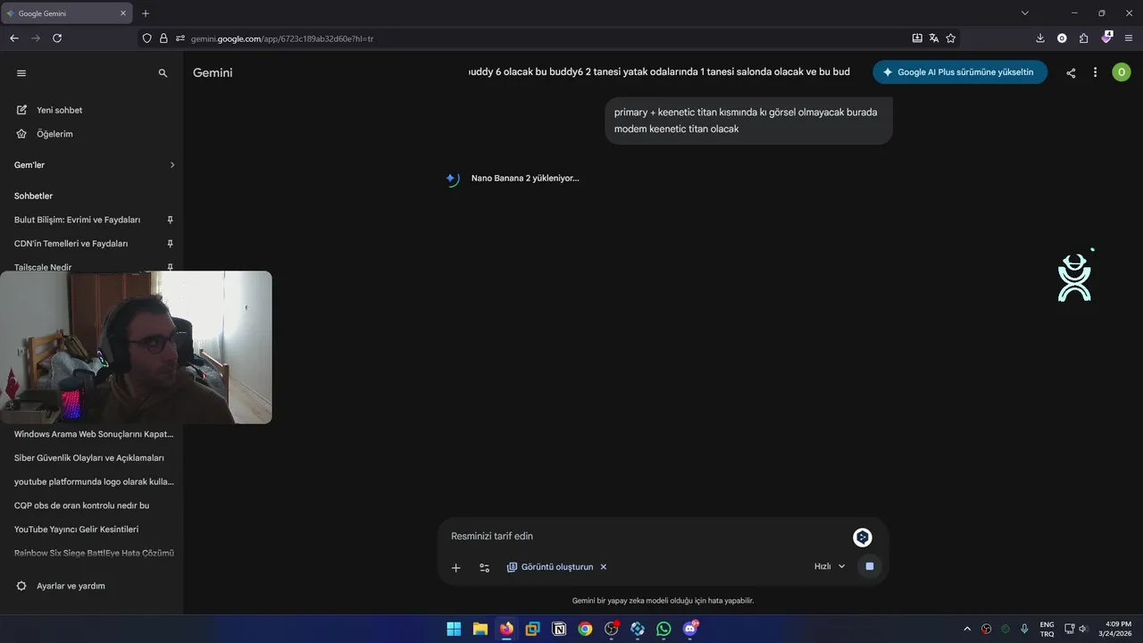1143x643 pixels.
Task: Open chat search magnifier in sidebar
Action: pos(163,73)
